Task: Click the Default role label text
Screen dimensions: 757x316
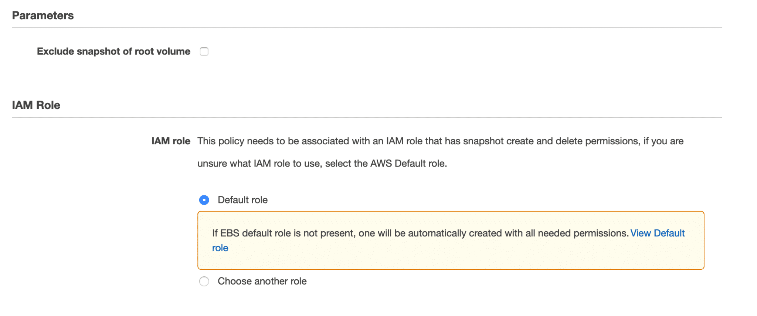Action: pyautogui.click(x=242, y=200)
